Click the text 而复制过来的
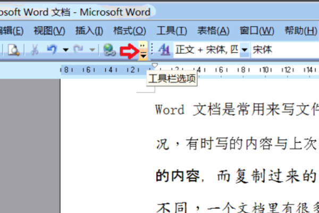The image size is (319, 213). click(266, 176)
